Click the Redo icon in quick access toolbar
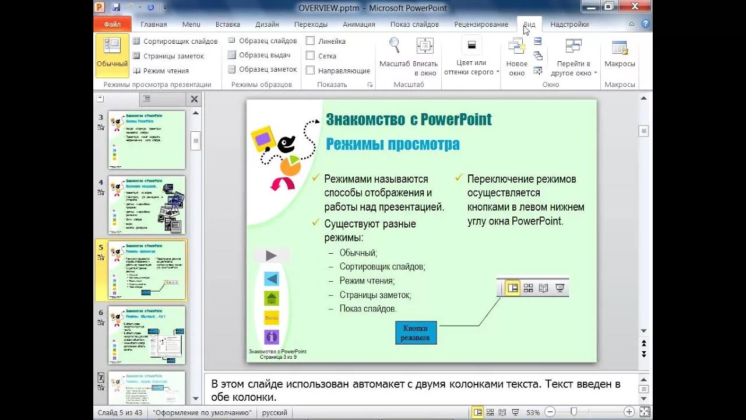The width and height of the screenshot is (746, 420). tap(151, 8)
